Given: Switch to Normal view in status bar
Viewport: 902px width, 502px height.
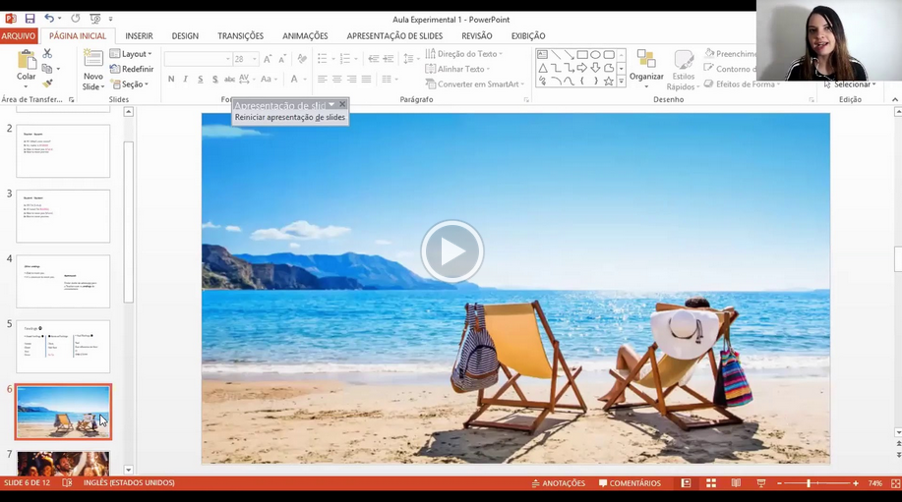Looking at the screenshot, I should pyautogui.click(x=686, y=483).
